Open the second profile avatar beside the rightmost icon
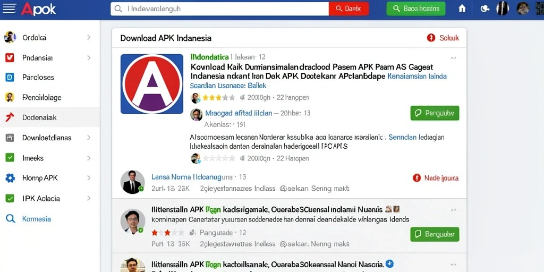The image size is (544, 272). pyautogui.click(x=523, y=8)
